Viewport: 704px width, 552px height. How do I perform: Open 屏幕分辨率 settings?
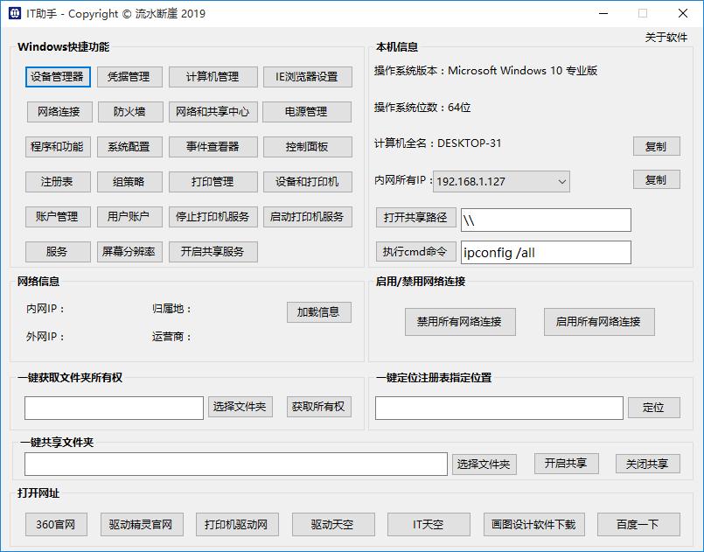tap(129, 252)
